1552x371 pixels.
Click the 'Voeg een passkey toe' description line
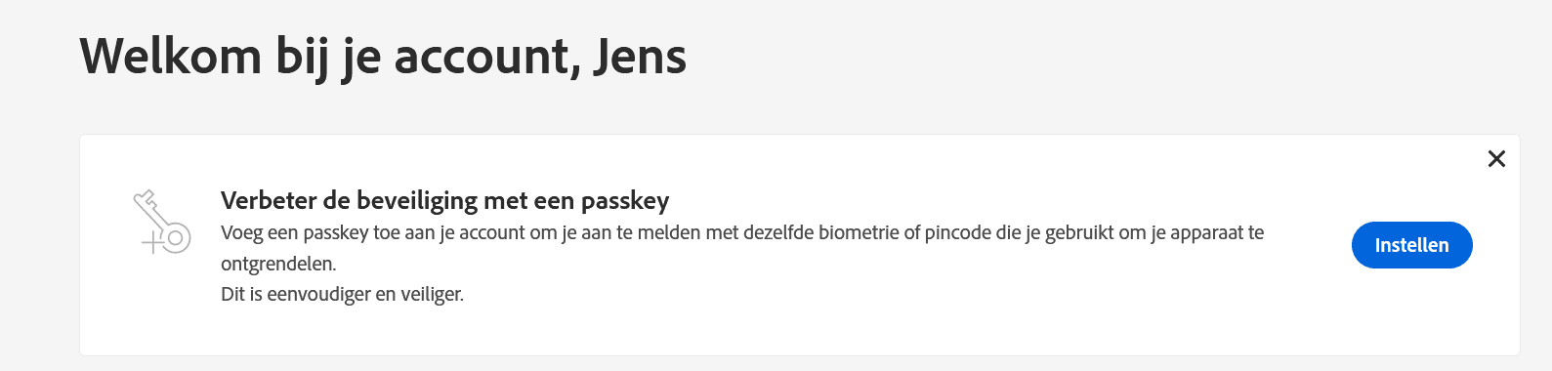[742, 233]
